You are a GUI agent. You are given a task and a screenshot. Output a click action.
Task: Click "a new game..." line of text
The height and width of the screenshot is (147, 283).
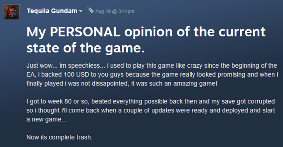click(46, 119)
